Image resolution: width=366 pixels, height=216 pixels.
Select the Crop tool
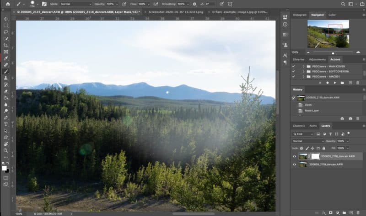click(x=6, y=45)
